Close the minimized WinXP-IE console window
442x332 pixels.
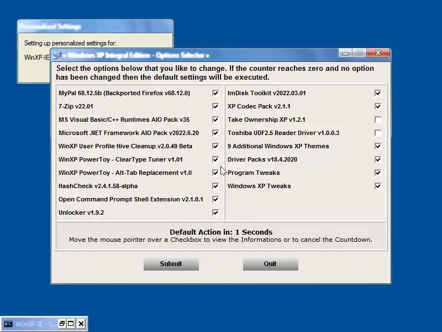81,324
